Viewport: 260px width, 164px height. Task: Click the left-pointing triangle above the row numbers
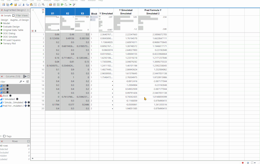(x=33, y=10)
